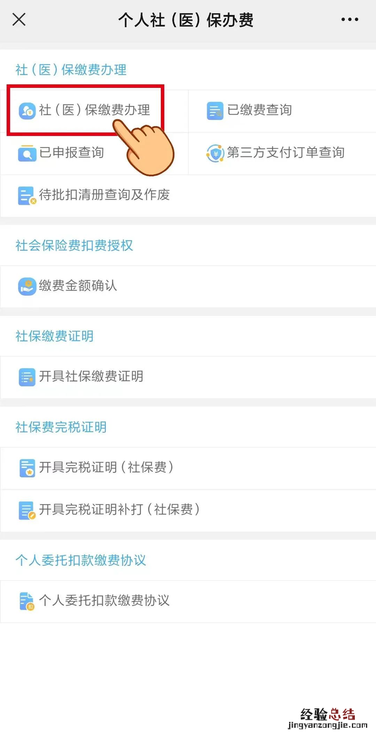
Task: Open 开具社保缴费证明 item
Action: 91,377
